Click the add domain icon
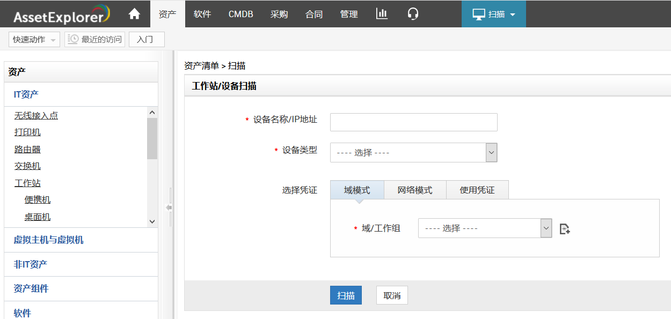The image size is (671, 319). [x=565, y=229]
